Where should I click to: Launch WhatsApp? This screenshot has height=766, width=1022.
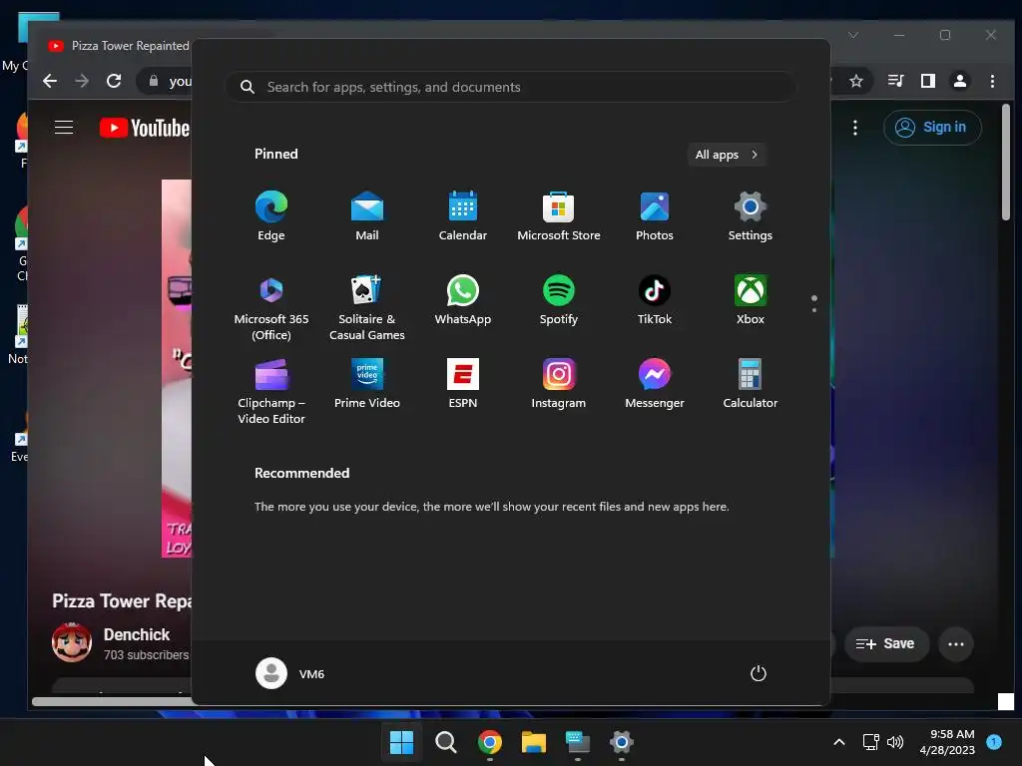(463, 300)
